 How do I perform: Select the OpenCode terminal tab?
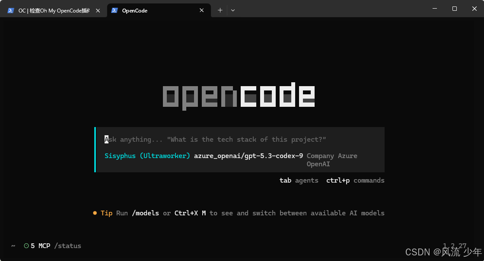coord(159,10)
